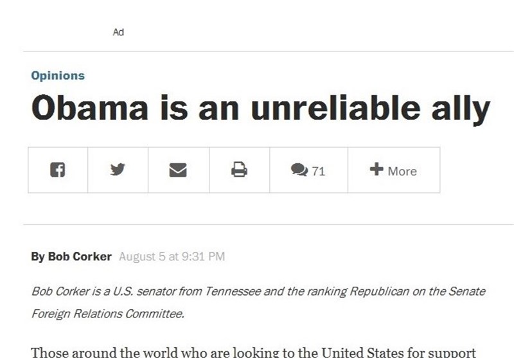
Task: Click the "Ad" label at top
Action: pyautogui.click(x=118, y=32)
